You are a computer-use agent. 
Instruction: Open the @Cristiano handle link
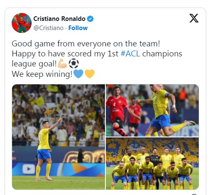point(48,28)
